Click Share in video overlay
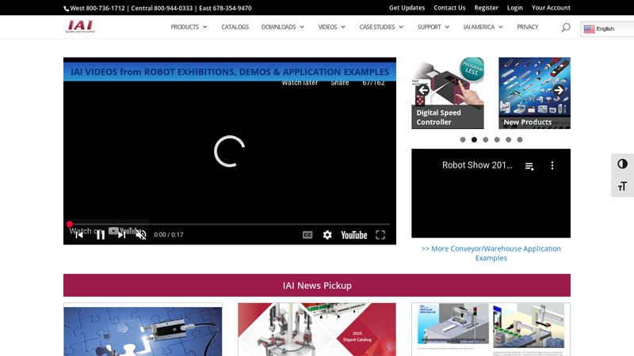Screen dimensions: 634x356 (340, 83)
